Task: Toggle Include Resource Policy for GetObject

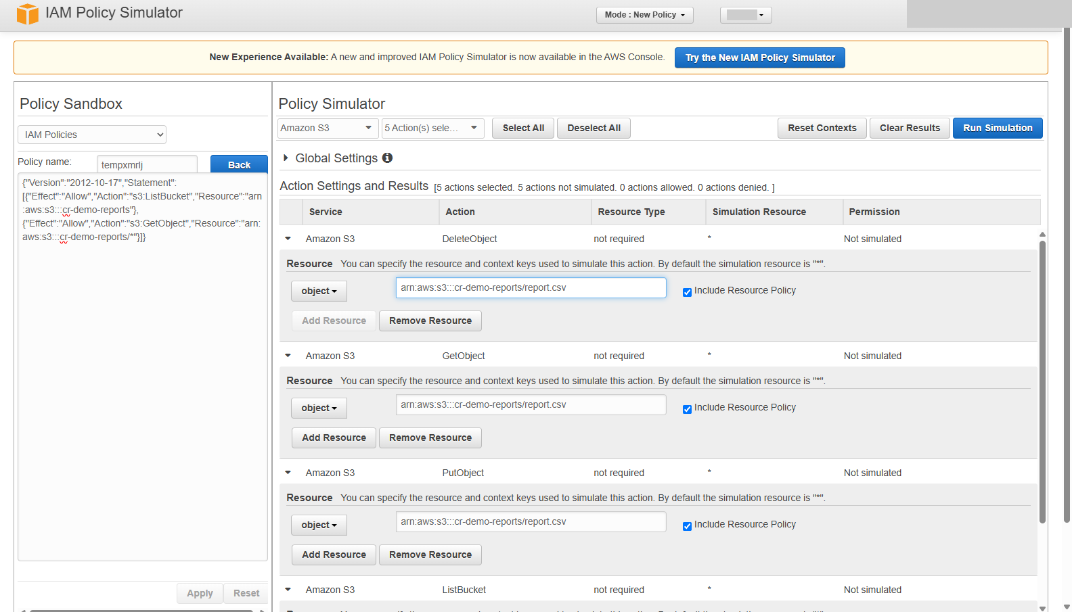Action: coord(687,409)
